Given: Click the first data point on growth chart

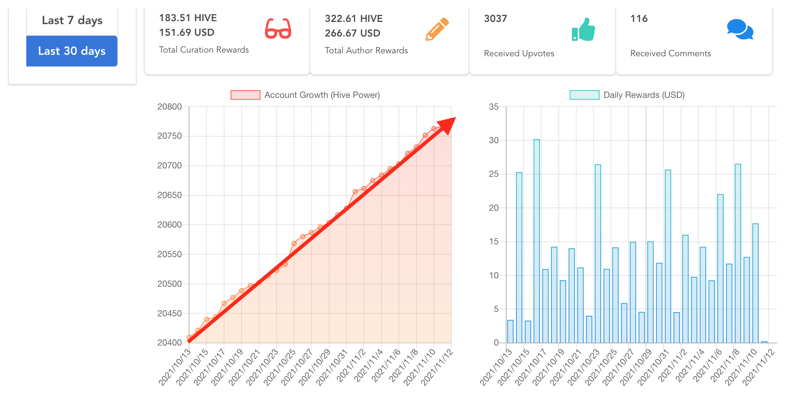Looking at the screenshot, I should [x=189, y=337].
